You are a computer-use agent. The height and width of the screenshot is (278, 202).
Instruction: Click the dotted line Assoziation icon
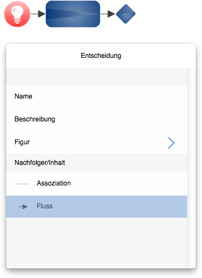(x=23, y=184)
